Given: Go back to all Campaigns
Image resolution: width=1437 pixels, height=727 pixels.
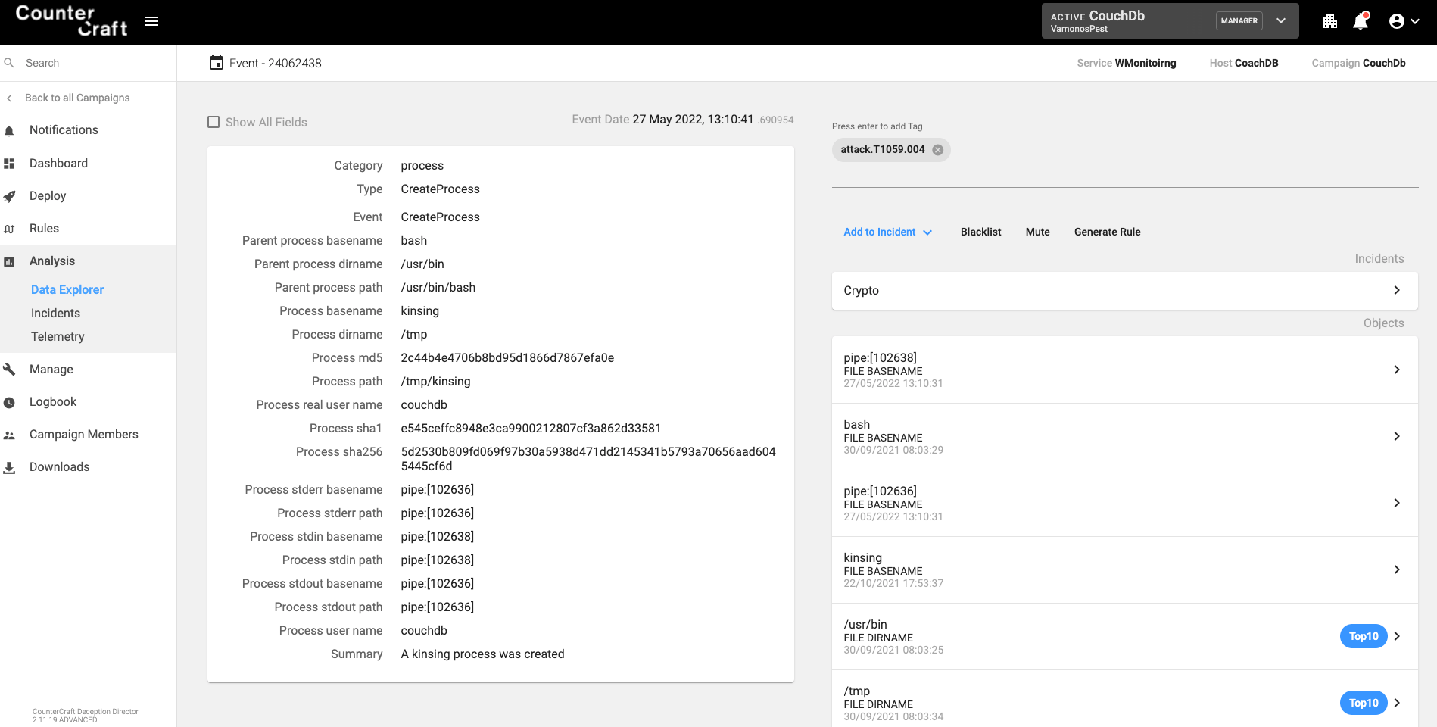Looking at the screenshot, I should tap(77, 98).
